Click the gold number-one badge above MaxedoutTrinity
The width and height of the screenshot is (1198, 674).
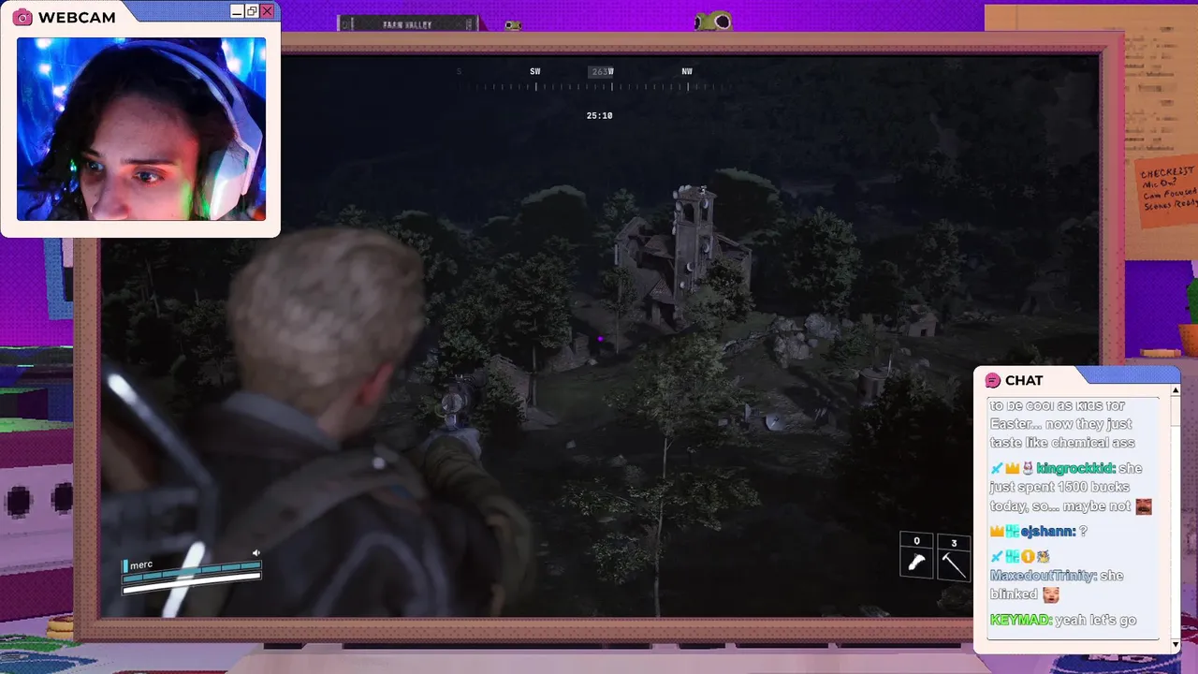1028,556
